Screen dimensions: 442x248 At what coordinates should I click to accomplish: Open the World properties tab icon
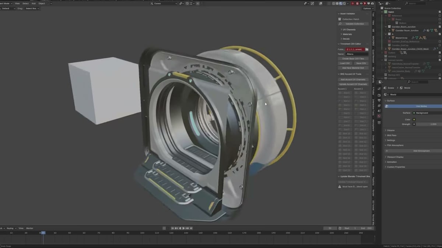pyautogui.click(x=379, y=116)
